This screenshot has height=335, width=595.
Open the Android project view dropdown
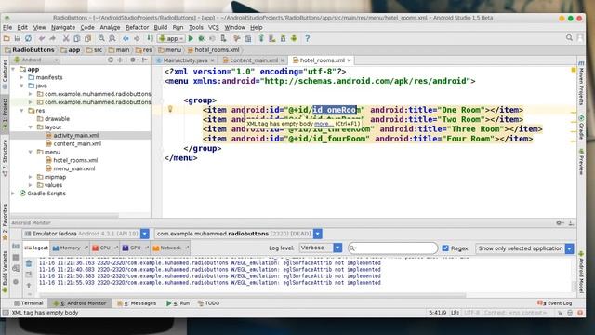36,60
